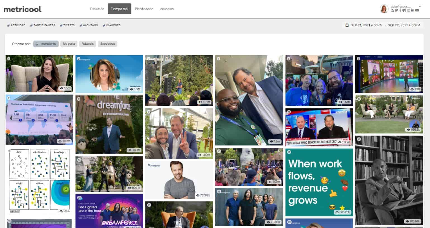Click the user profile avatar photo
The height and width of the screenshot is (228, 430).
[384, 9]
